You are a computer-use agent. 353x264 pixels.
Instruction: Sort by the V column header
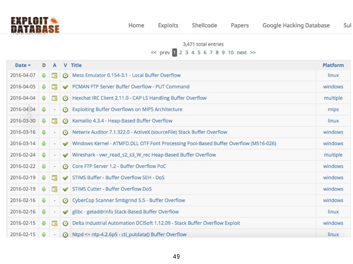(65, 66)
